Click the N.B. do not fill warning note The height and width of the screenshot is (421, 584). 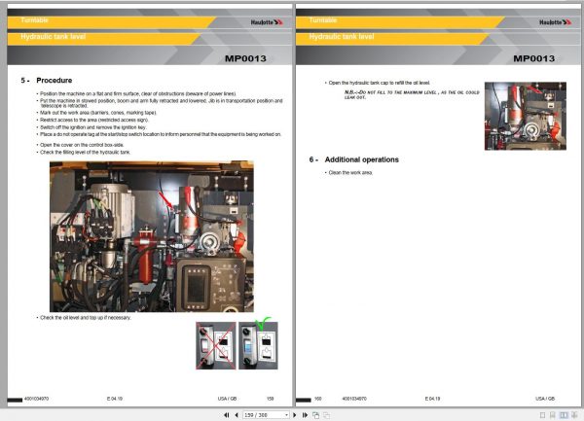point(412,94)
